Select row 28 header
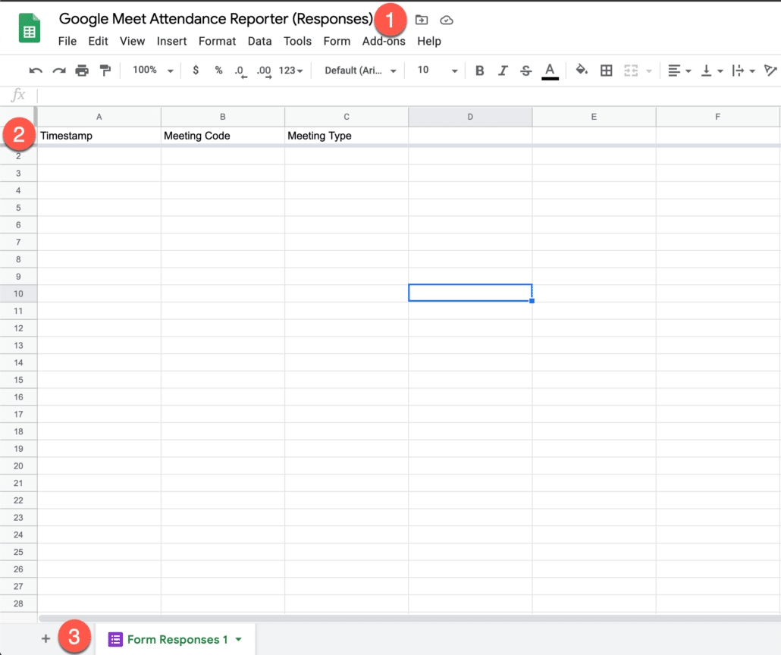 click(18, 603)
